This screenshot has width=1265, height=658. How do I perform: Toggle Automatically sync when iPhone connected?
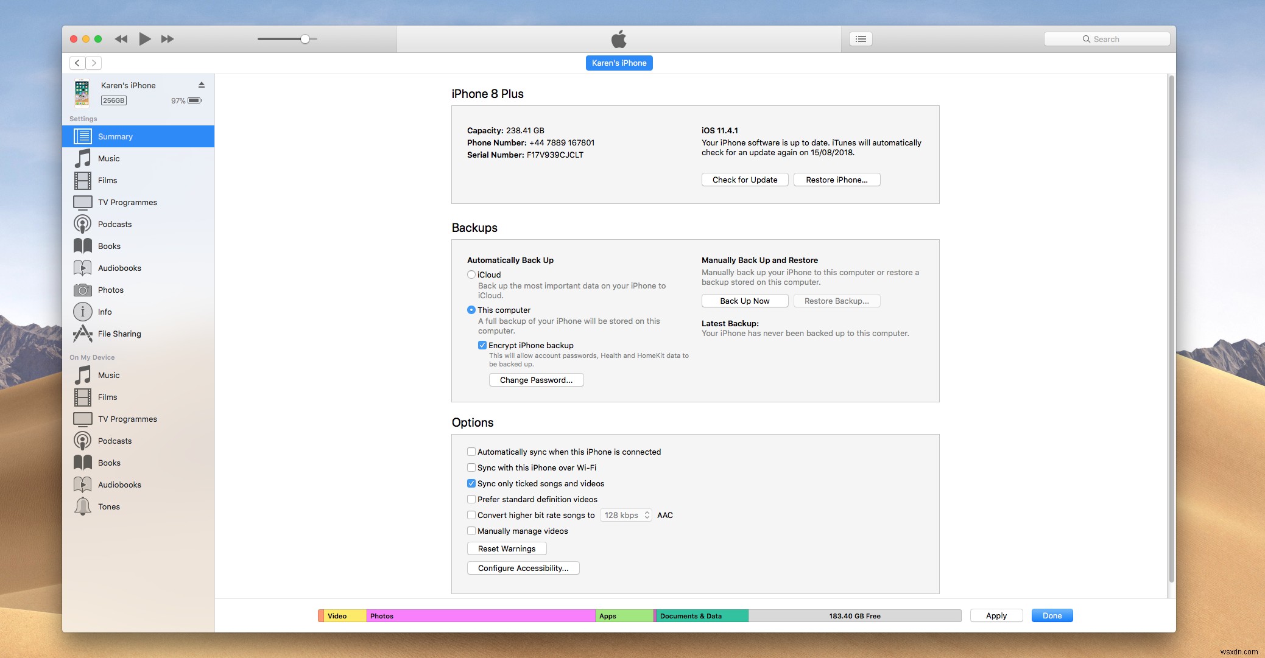pyautogui.click(x=471, y=452)
